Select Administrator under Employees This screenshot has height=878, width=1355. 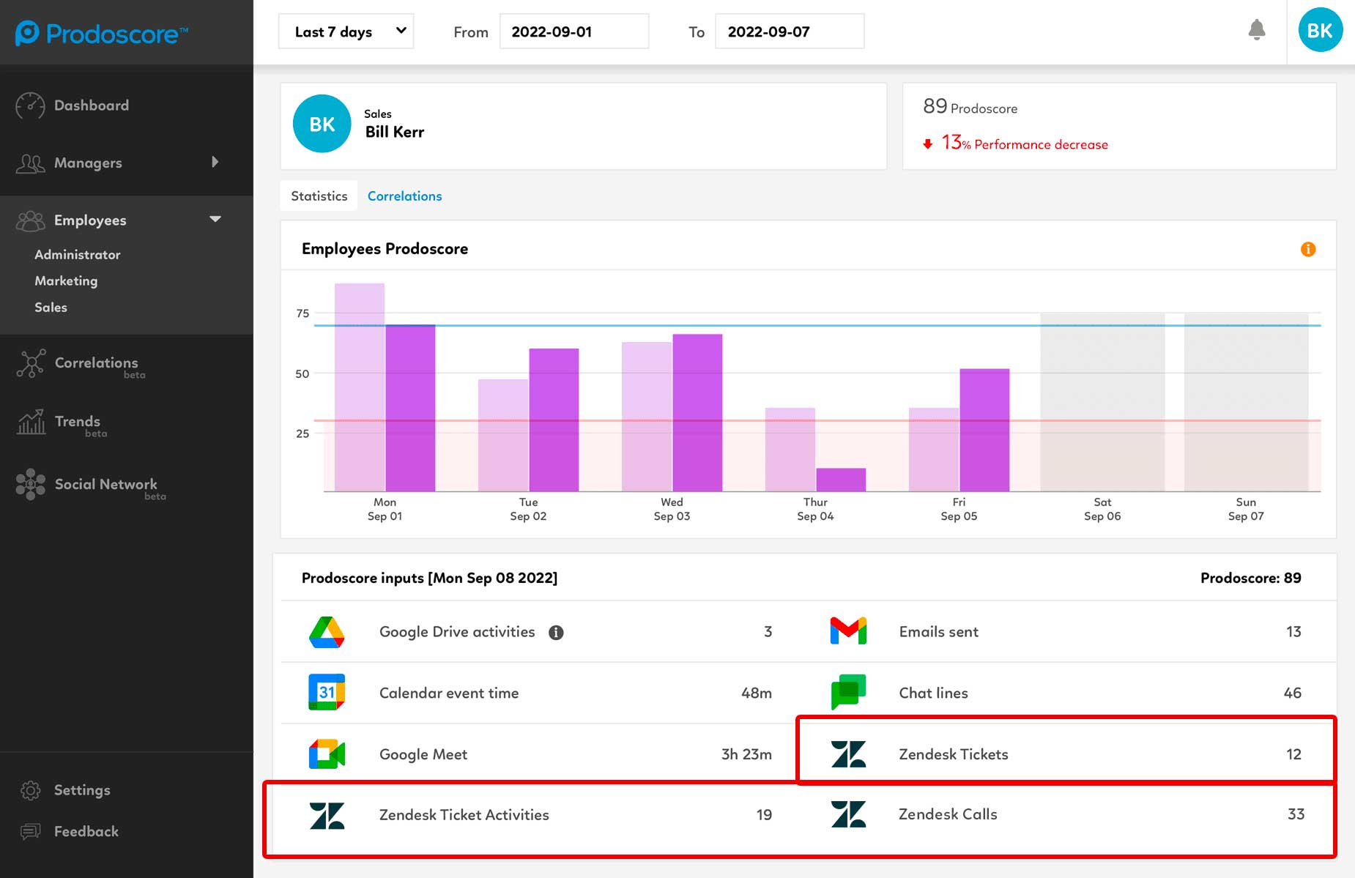point(77,255)
